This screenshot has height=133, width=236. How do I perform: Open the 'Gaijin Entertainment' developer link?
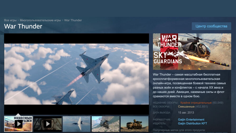(x=191, y=120)
